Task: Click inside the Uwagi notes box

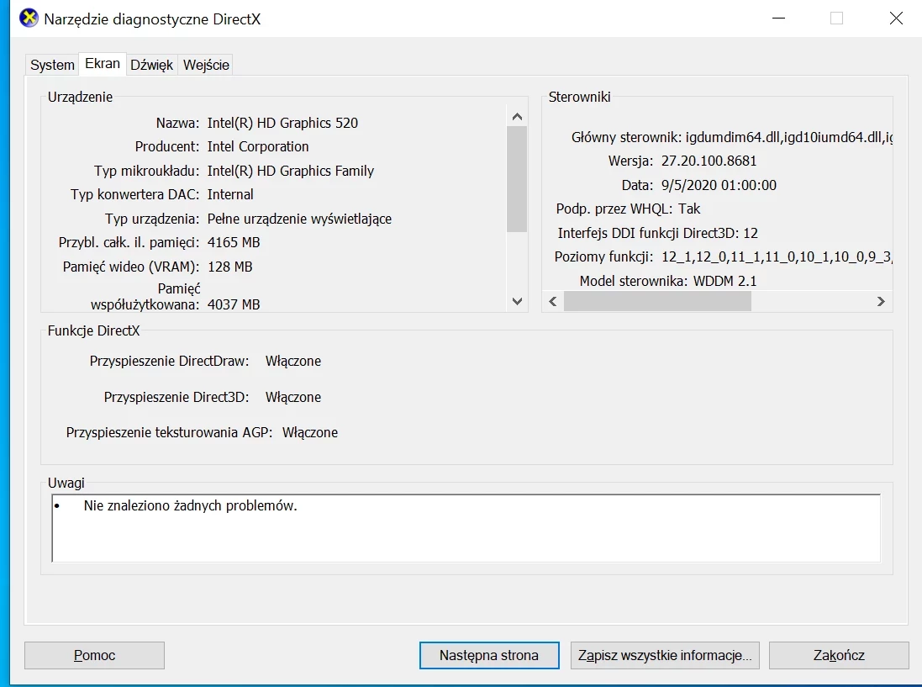Action: pos(466,528)
